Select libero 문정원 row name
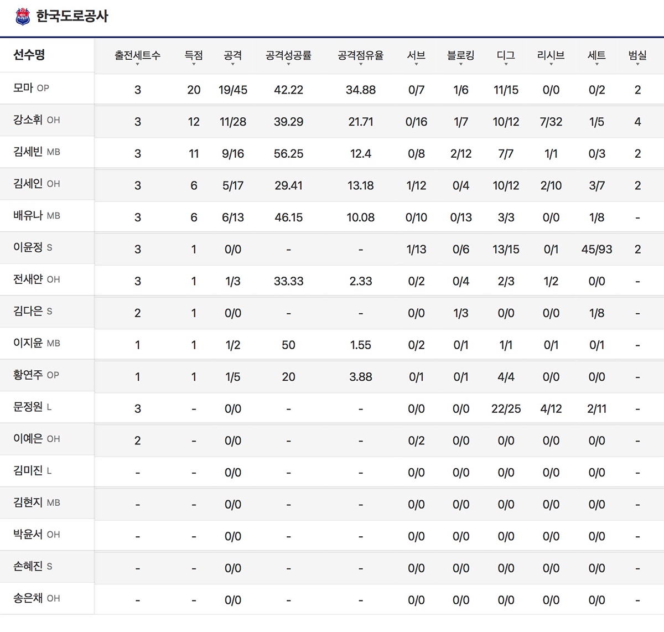The height and width of the screenshot is (632, 664). click(28, 407)
